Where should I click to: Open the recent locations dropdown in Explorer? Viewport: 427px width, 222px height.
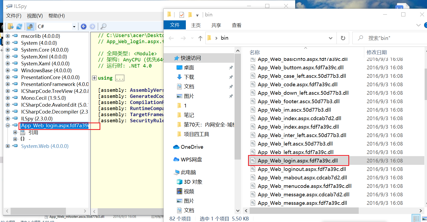(192, 38)
